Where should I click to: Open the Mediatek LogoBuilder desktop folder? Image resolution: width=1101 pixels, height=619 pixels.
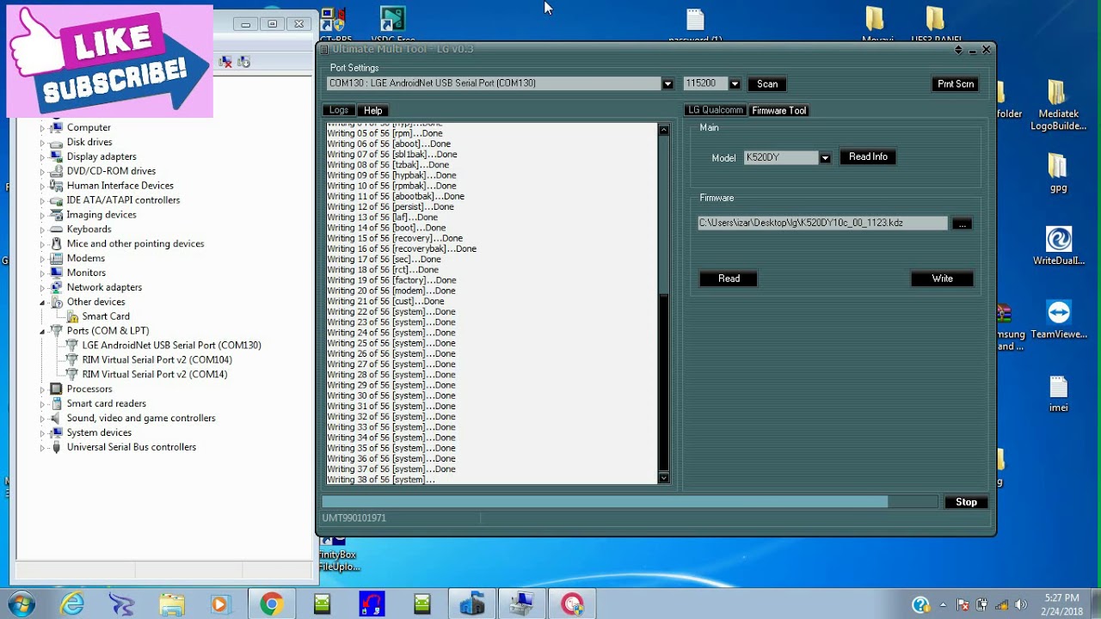pos(1058,106)
